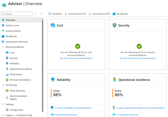Click the Cost tile green checkmark

pos(78,46)
